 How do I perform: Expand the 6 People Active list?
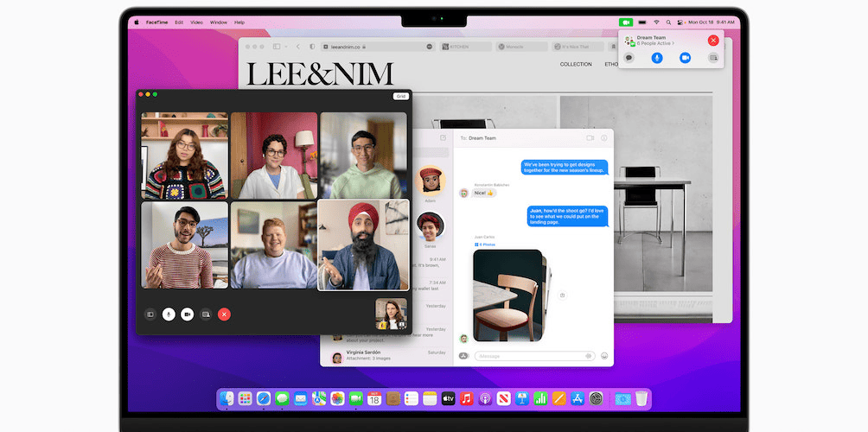[x=654, y=43]
